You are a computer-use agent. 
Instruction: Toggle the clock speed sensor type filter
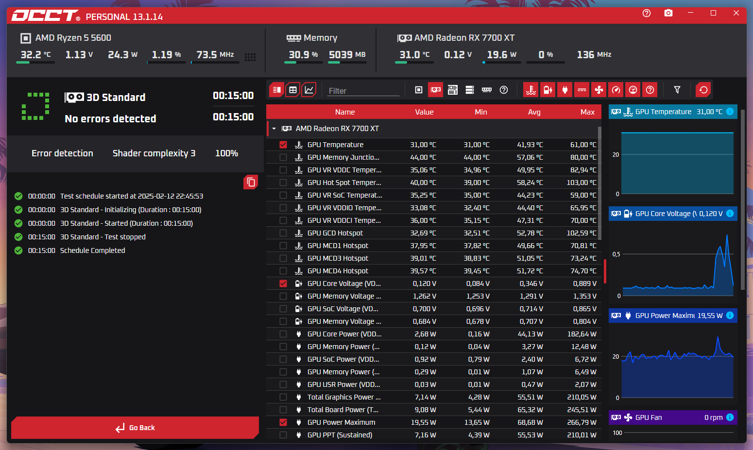[x=616, y=90]
